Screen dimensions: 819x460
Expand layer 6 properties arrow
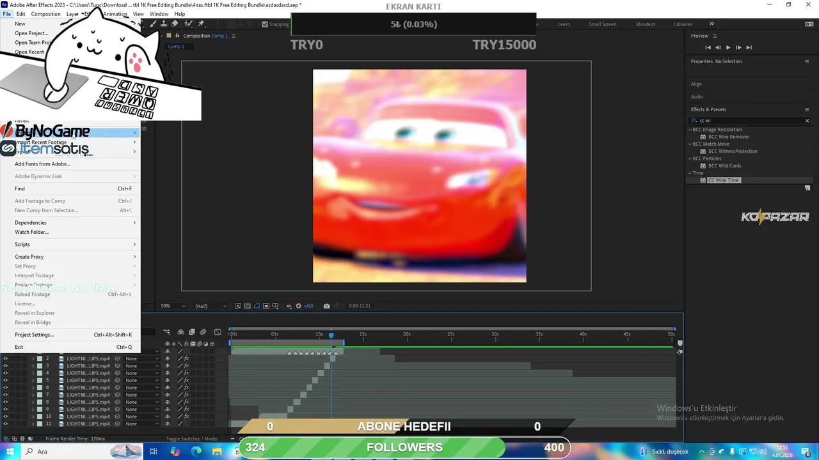pyautogui.click(x=33, y=388)
